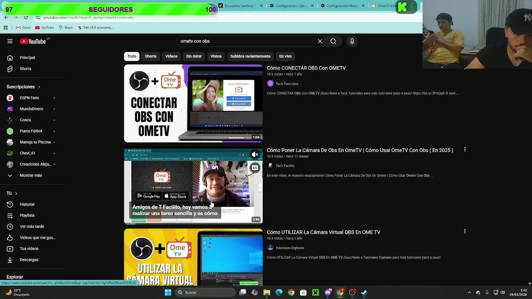Image resolution: width=532 pixels, height=299 pixels.
Task: Open Playlists in sidebar
Action: tap(32, 216)
